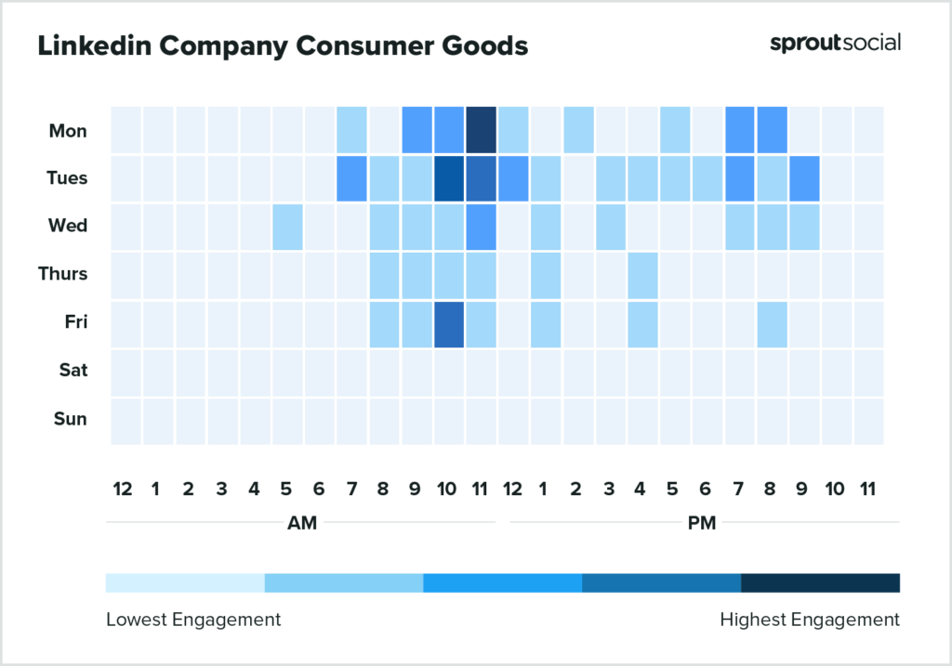
Task: Select the lightest legend color segment
Action: [185, 582]
